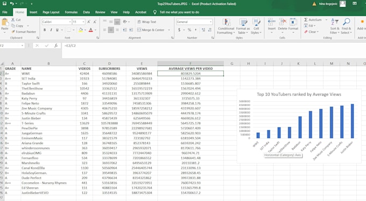
Task: Click Increase Decimal icon
Action: 203,29
